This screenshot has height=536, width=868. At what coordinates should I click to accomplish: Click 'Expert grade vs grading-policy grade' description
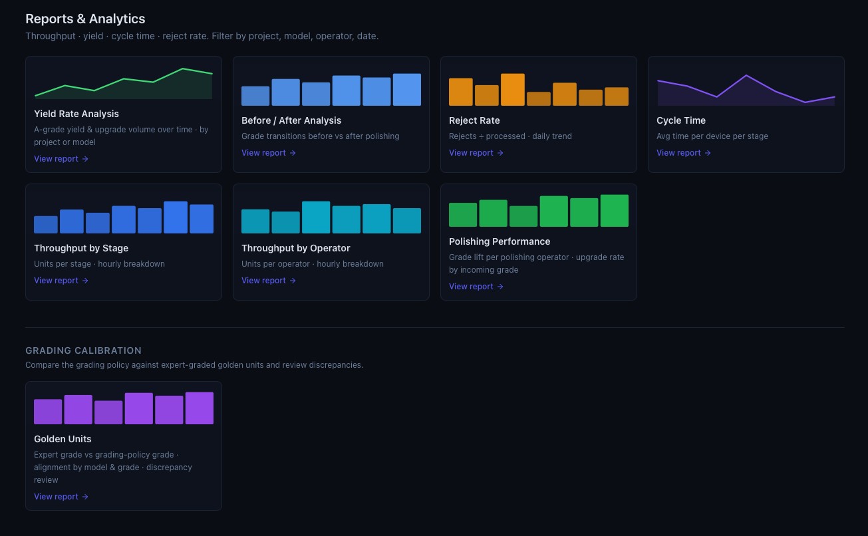[x=113, y=468]
